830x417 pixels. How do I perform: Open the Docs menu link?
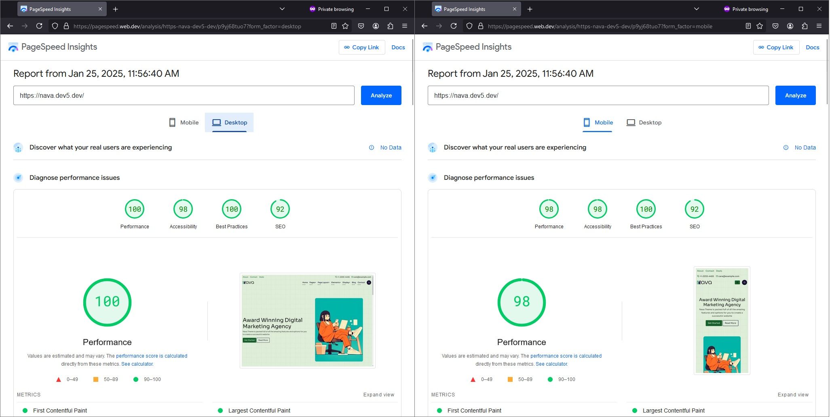pyautogui.click(x=398, y=47)
